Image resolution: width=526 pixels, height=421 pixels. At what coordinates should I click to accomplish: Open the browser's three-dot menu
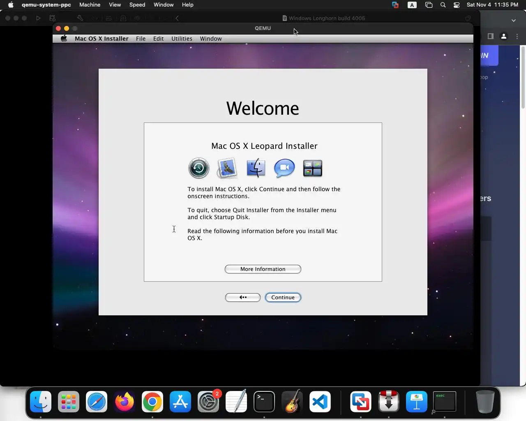[x=517, y=36]
